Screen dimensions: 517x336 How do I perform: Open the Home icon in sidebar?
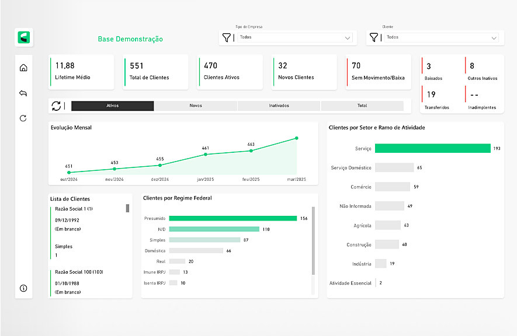tap(23, 68)
